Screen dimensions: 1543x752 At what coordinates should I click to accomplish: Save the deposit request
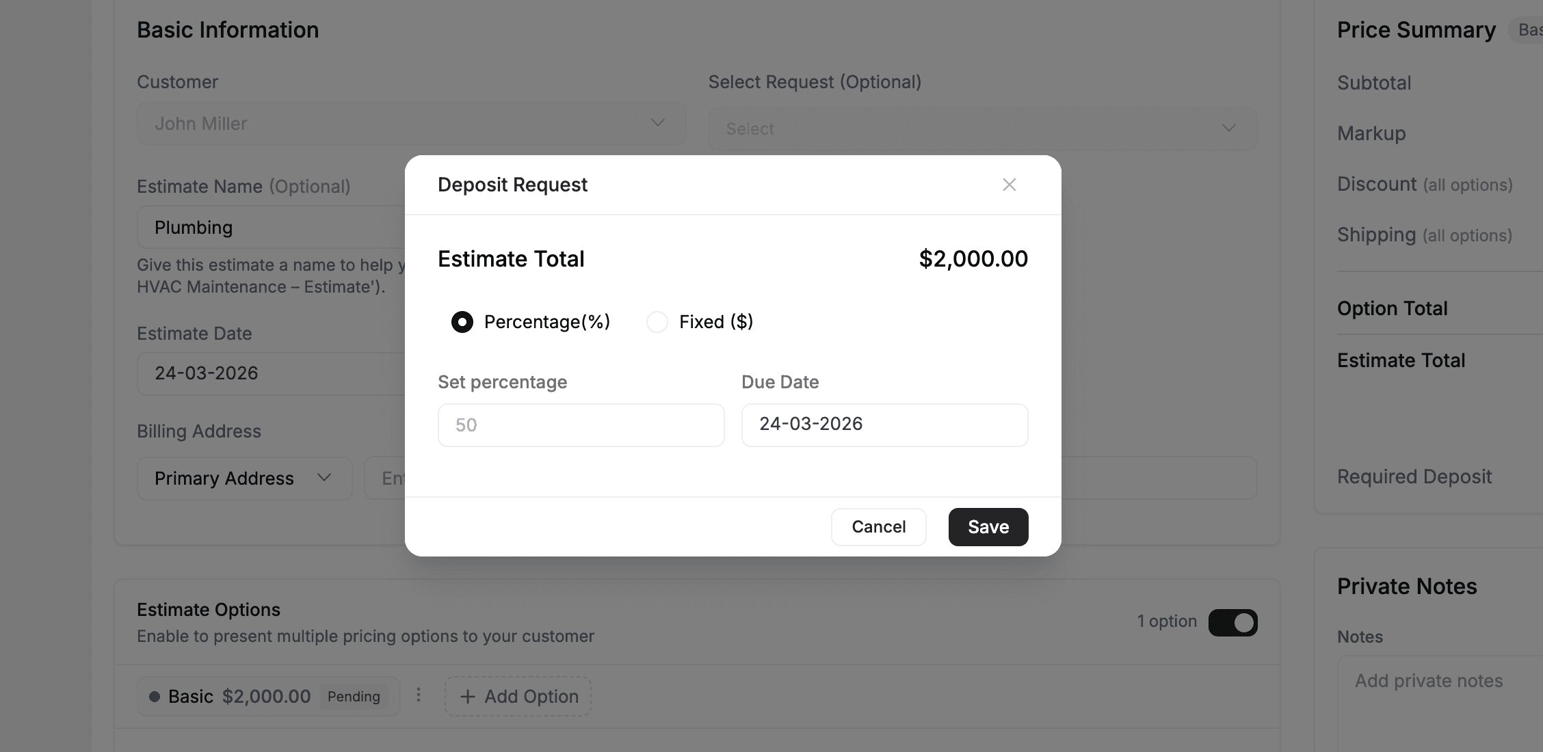click(x=988, y=526)
